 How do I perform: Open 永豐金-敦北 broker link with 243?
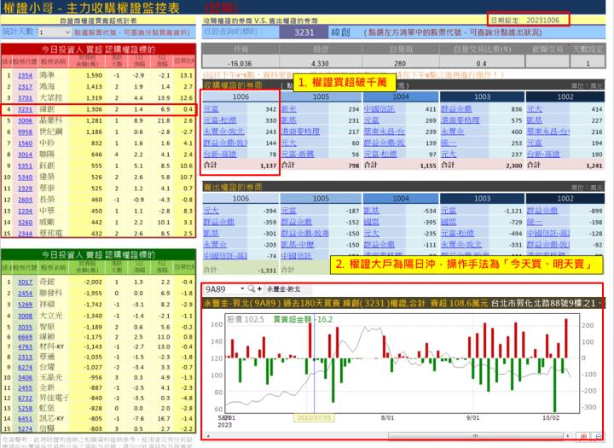click(223, 131)
